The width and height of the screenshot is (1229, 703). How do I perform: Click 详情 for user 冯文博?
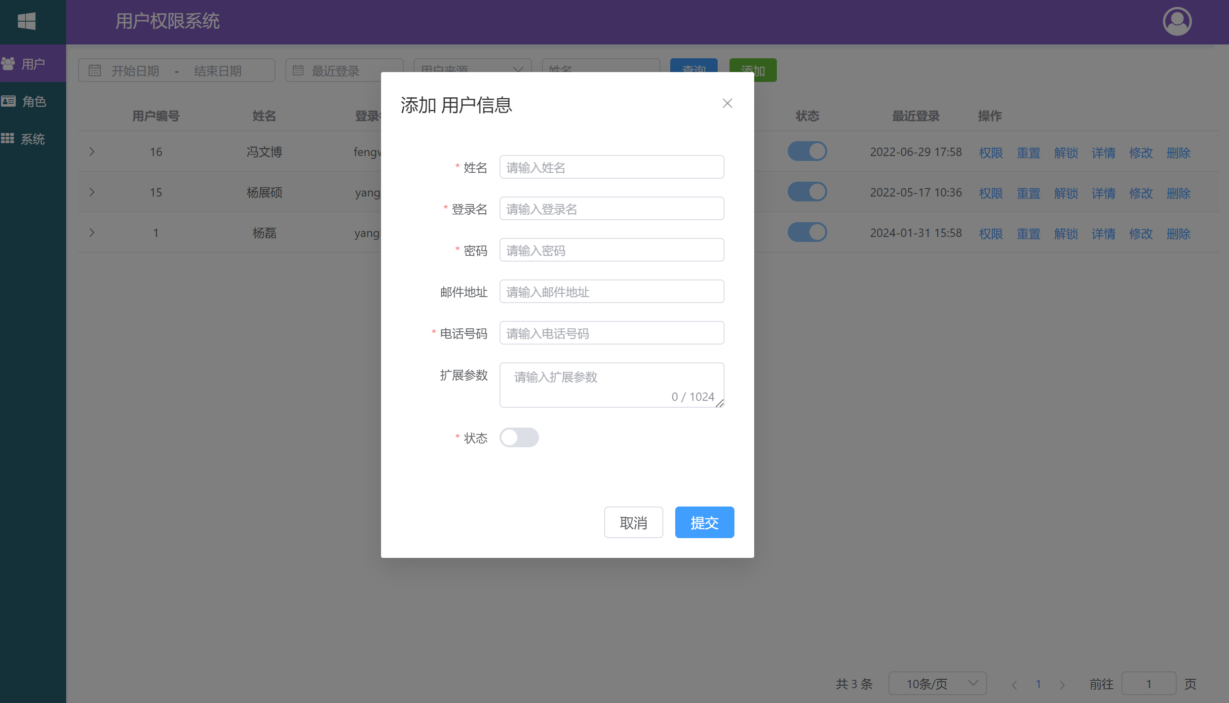point(1103,153)
